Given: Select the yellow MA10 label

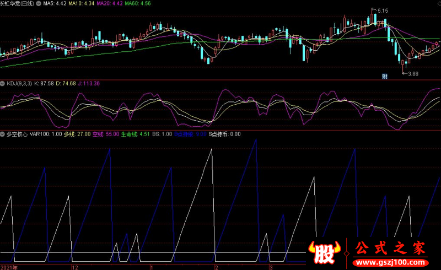Looking at the screenshot, I should point(82,3).
